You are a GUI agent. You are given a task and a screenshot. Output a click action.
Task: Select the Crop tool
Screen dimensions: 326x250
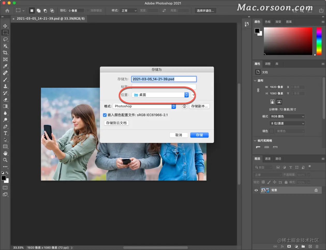pyautogui.click(x=5, y=53)
